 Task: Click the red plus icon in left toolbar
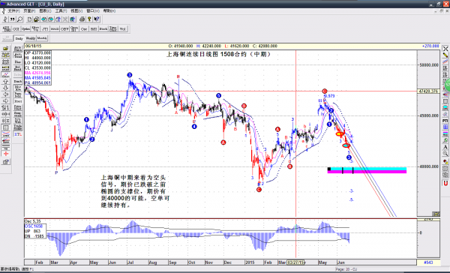(x=6, y=154)
